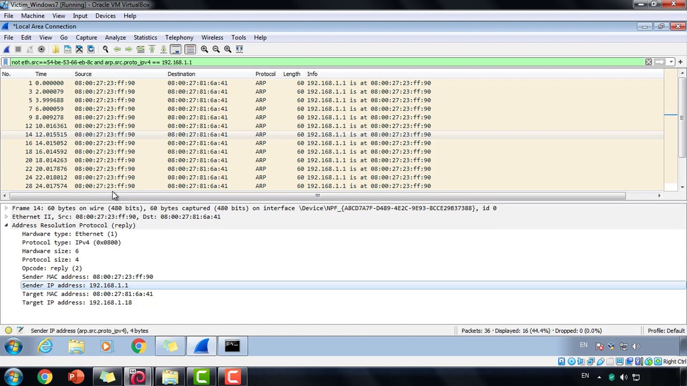Screen dimensions: 687x386
Task: Click into the display filter field
Action: tap(326, 62)
